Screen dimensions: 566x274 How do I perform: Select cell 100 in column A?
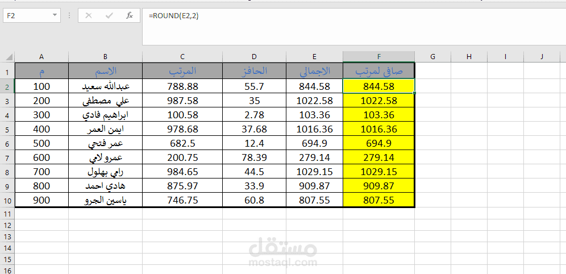click(x=41, y=86)
